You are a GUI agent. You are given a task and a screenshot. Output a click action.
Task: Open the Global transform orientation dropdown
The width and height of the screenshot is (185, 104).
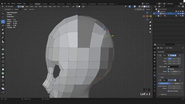(x=67, y=6)
